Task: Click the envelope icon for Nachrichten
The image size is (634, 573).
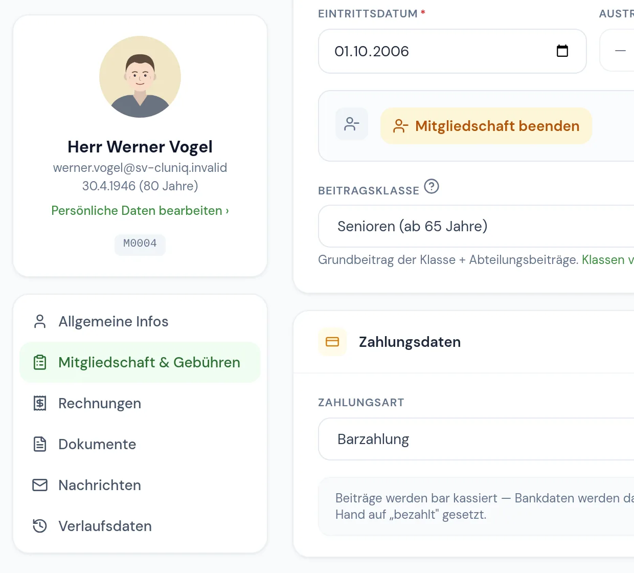Action: [x=40, y=485]
